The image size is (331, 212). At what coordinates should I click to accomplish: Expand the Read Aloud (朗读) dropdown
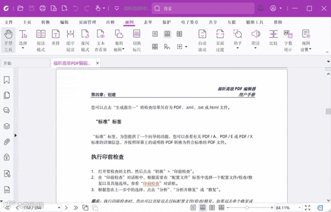[255, 48]
